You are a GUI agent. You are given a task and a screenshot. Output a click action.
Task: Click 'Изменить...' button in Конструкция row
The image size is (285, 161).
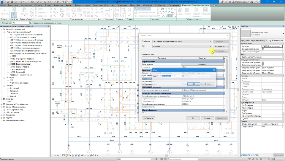tap(202, 64)
